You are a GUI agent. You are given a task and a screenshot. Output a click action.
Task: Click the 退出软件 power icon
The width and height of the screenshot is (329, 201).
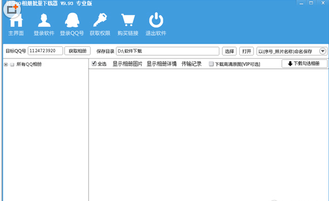156,20
